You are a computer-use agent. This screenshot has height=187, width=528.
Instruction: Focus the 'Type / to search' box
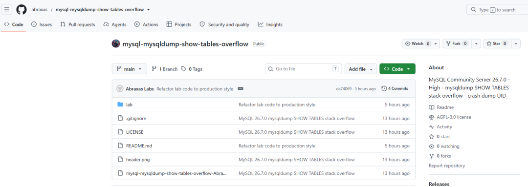[x=497, y=10]
